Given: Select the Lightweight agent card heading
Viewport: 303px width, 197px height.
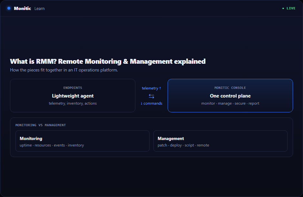Looking at the screenshot, I should pyautogui.click(x=73, y=96).
